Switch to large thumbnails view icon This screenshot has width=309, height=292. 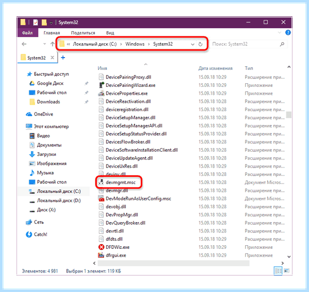(x=286, y=271)
